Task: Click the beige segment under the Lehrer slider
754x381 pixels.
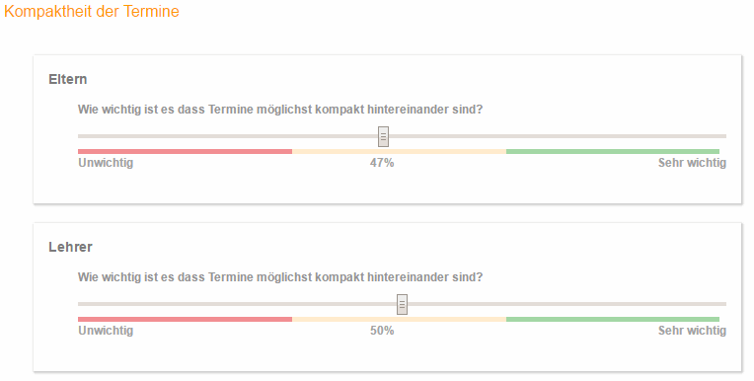Action: tap(399, 320)
